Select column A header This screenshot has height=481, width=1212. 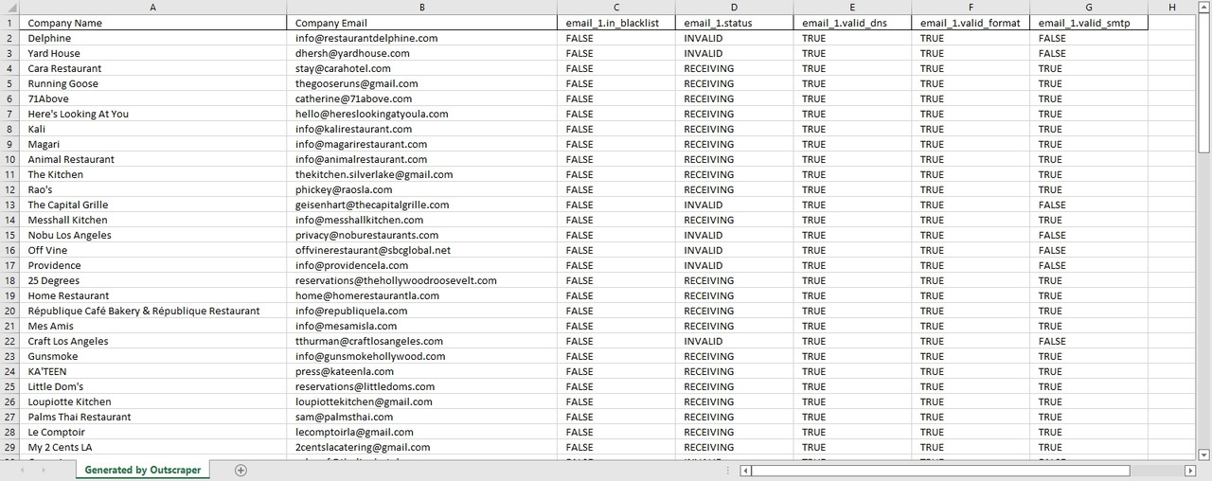click(x=154, y=8)
